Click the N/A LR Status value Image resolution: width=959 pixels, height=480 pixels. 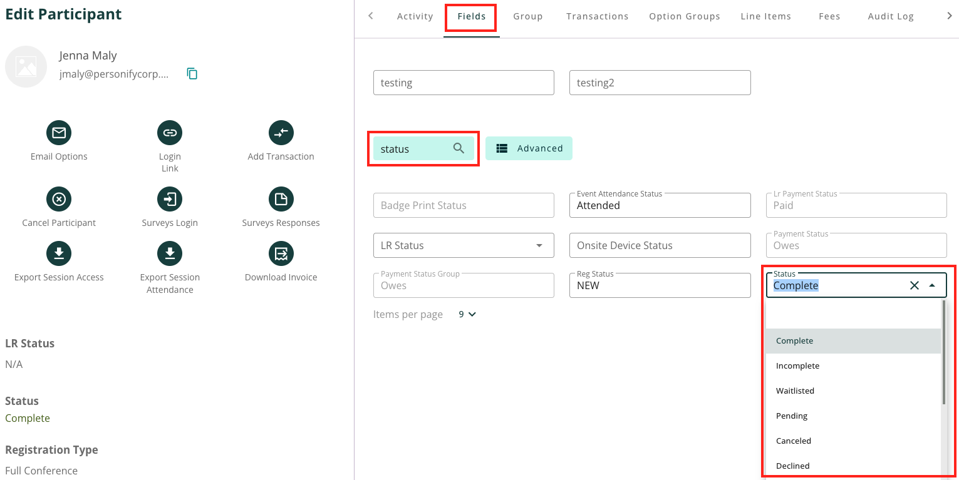[x=14, y=364]
